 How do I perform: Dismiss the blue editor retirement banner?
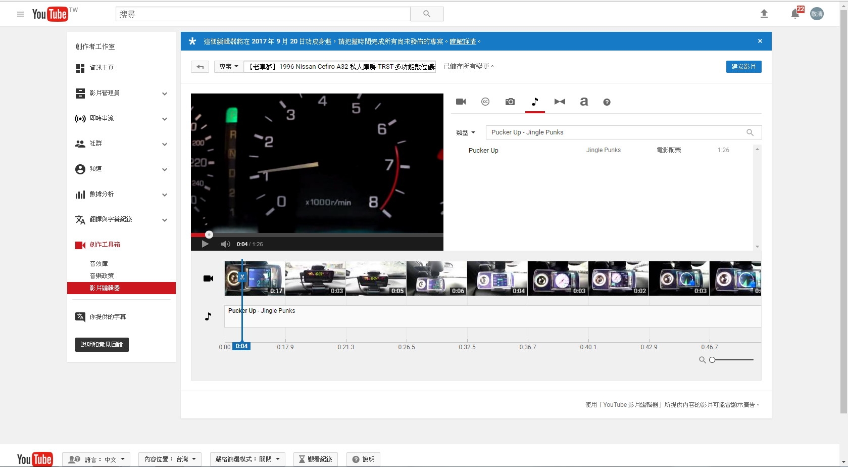click(760, 41)
